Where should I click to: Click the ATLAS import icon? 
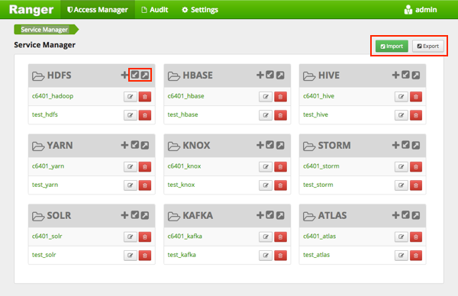[405, 215]
